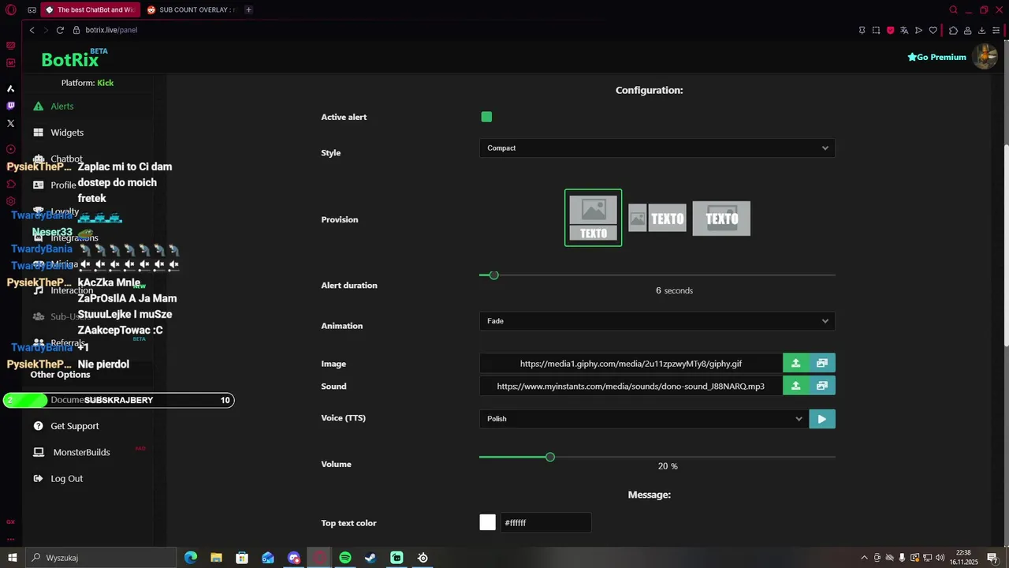This screenshot has height=568, width=1009.
Task: Click the red ad blocker shield icon
Action: coord(890,30)
